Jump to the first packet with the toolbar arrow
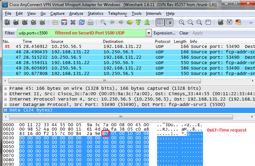The image size is (255, 166). tap(138, 22)
